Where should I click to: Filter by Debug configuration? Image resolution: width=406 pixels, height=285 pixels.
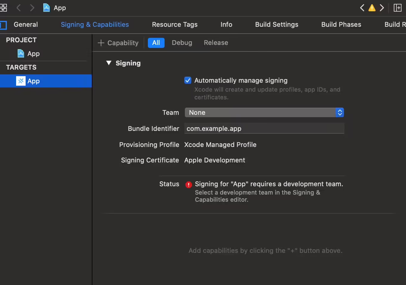182,43
